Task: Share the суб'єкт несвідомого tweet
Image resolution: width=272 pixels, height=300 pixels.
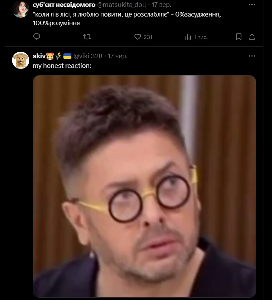Action: (x=252, y=37)
